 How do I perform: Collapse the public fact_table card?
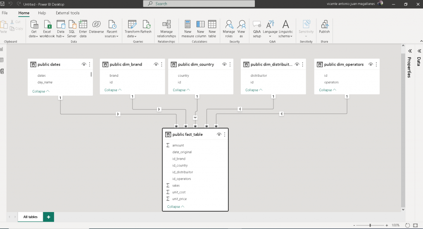(x=176, y=206)
